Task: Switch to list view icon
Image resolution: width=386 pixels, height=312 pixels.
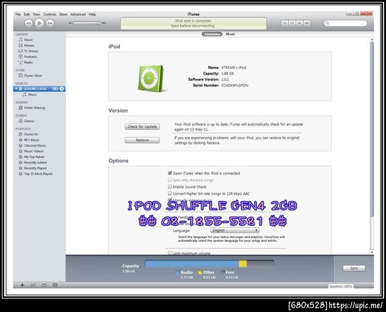Action: click(x=285, y=23)
